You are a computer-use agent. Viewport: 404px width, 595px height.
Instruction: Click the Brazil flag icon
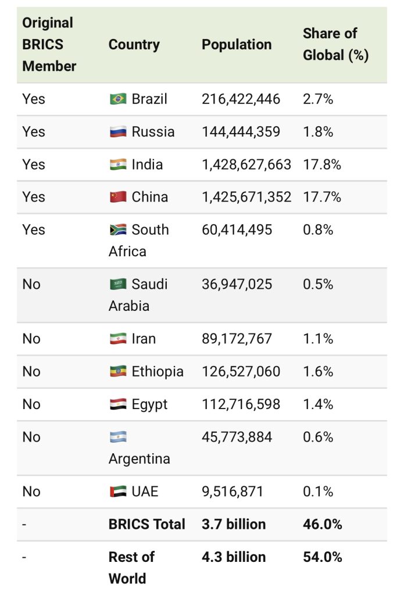click(117, 99)
